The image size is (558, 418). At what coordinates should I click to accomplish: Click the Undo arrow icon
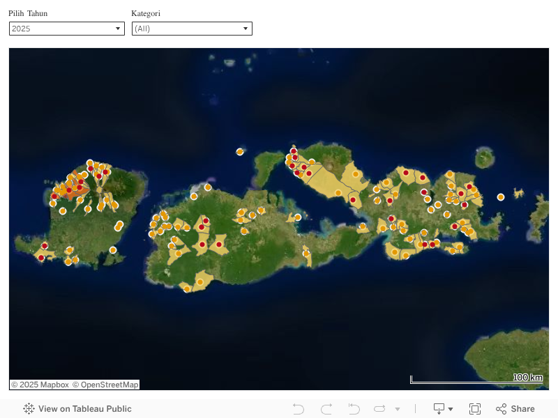pos(299,409)
